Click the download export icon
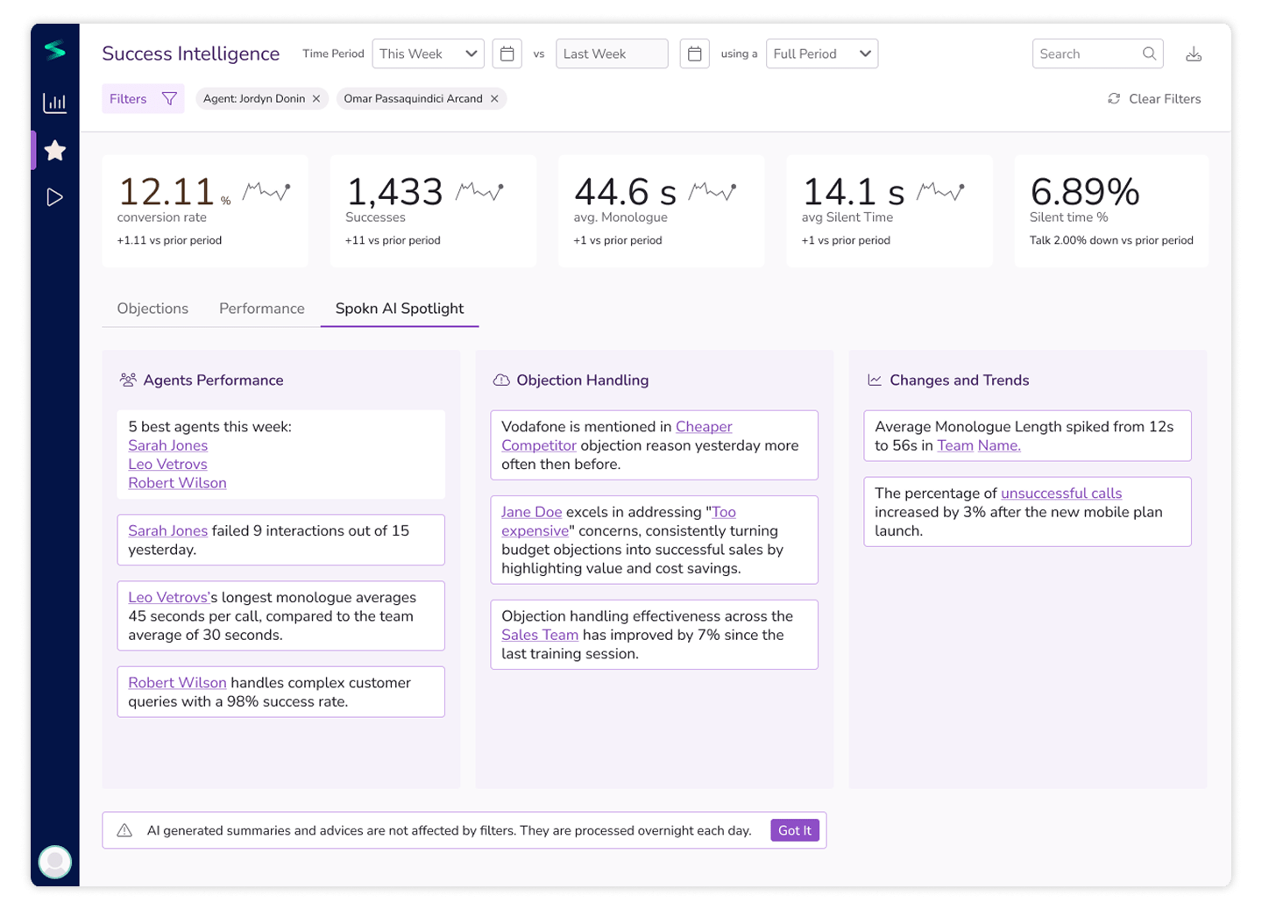The height and width of the screenshot is (910, 1262). point(1194,54)
